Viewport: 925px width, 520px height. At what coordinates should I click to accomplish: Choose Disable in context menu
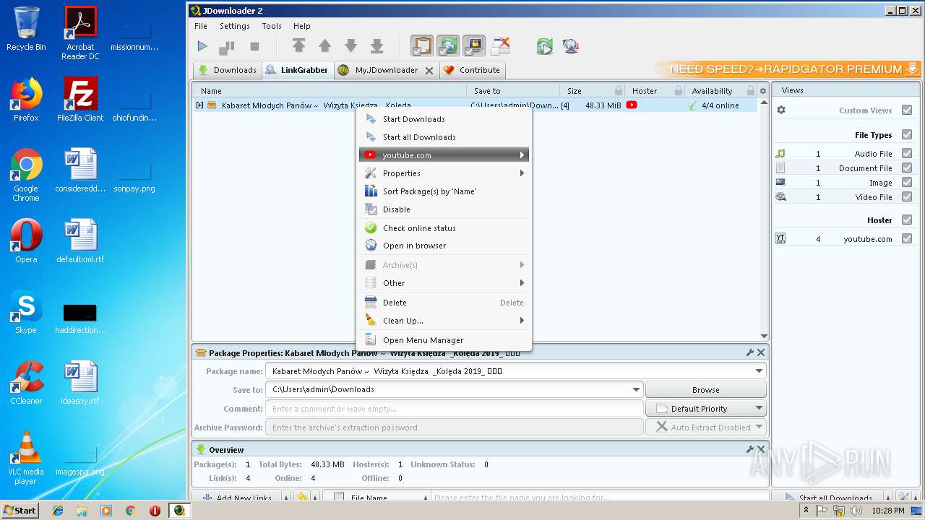coord(444,209)
